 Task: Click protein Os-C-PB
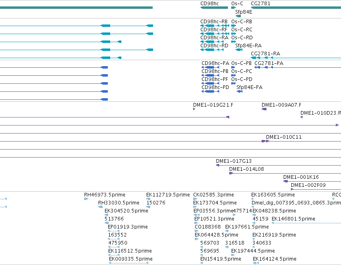tap(241, 63)
